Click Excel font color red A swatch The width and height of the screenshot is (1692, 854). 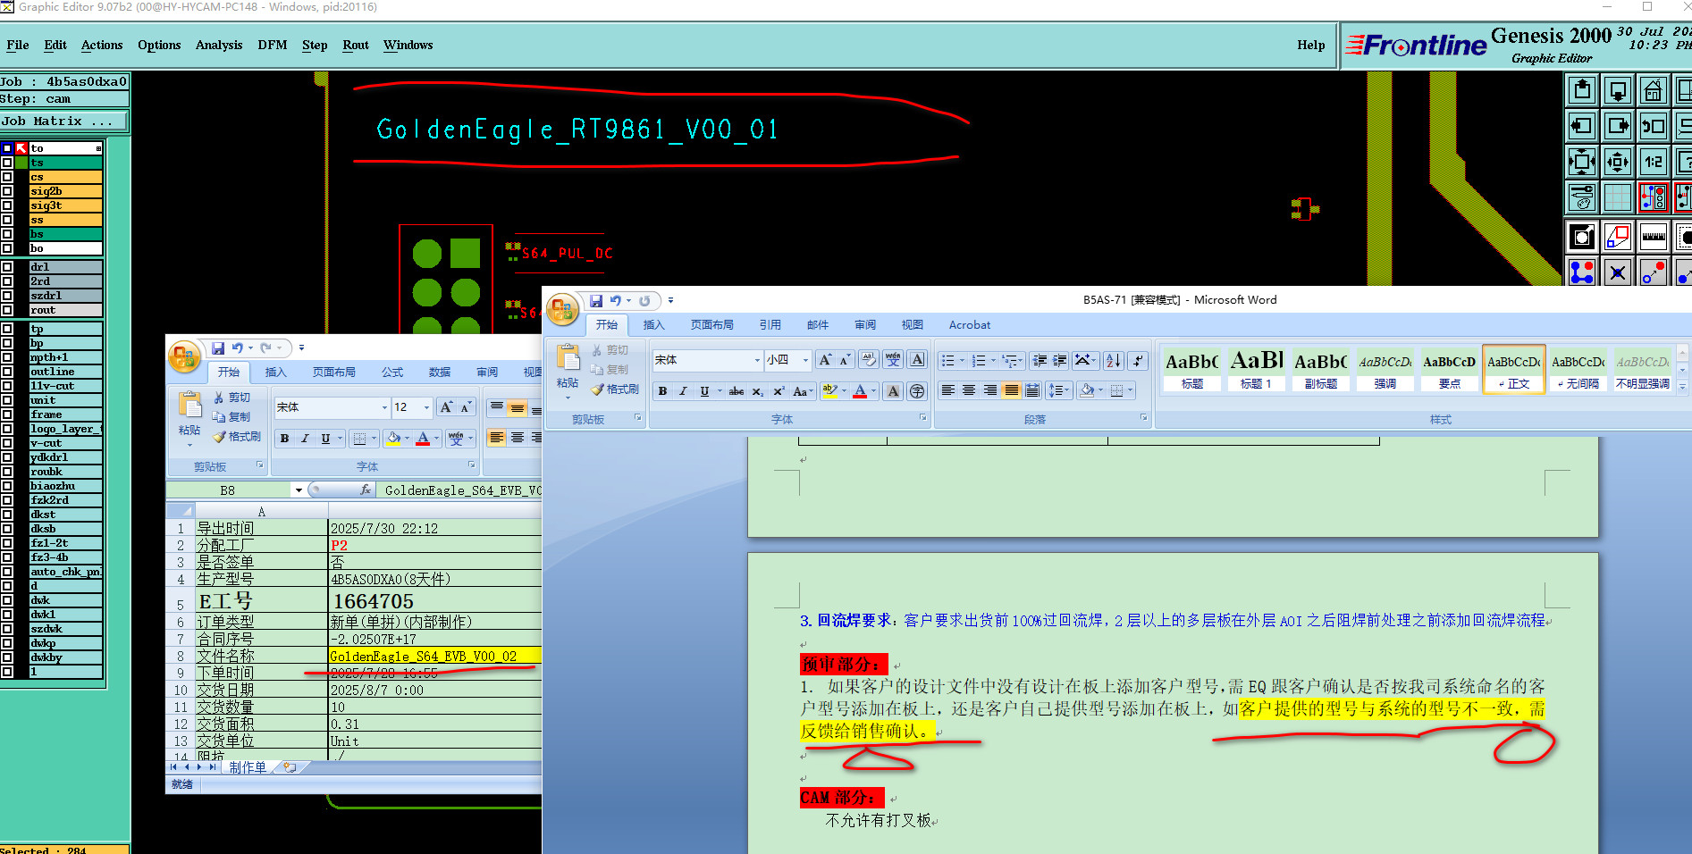423,438
